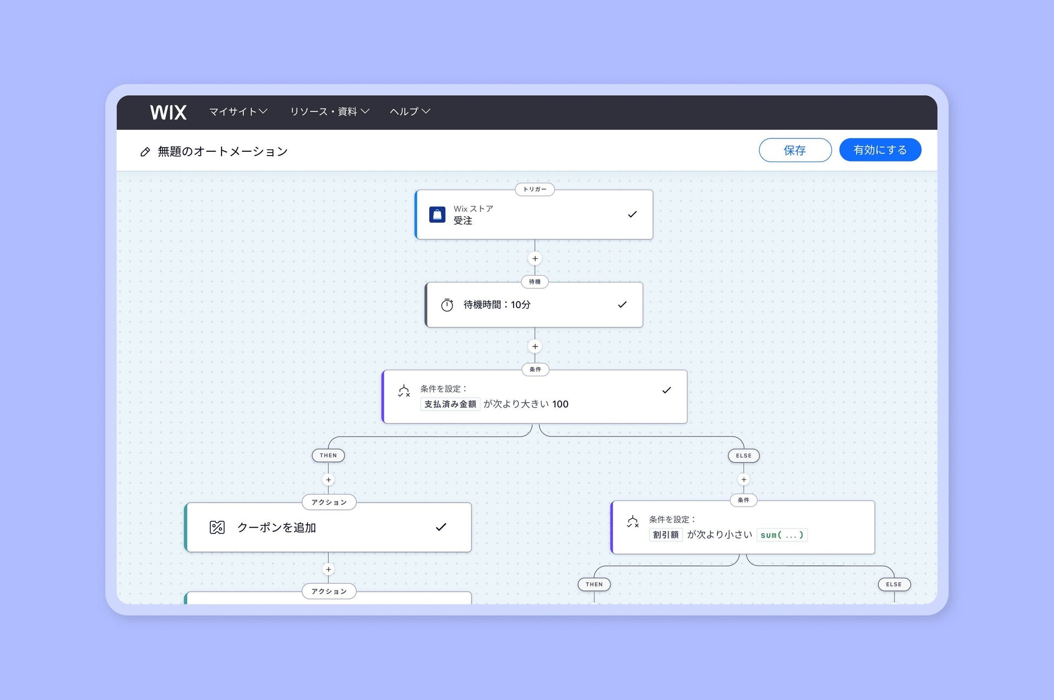Click the 保存 save button
This screenshot has width=1054, height=700.
[795, 150]
